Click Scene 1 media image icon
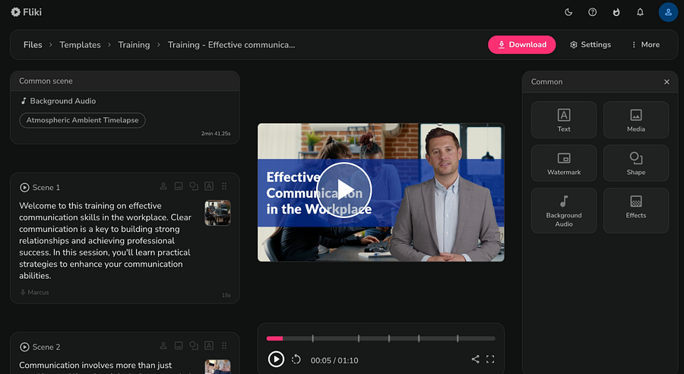 [179, 186]
